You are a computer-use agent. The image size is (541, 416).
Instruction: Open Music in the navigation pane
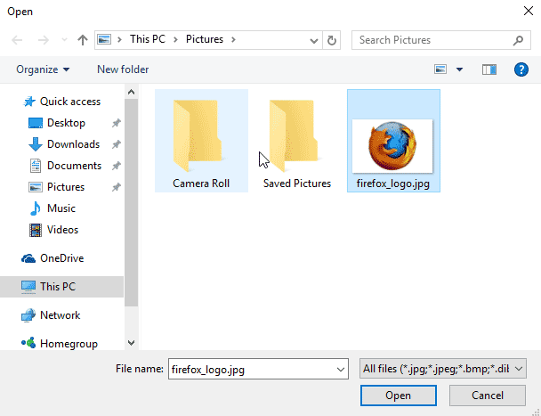[61, 208]
